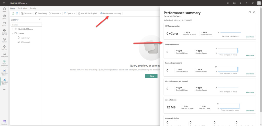Select the Queries folder label
262x126 pixels.
[21, 33]
